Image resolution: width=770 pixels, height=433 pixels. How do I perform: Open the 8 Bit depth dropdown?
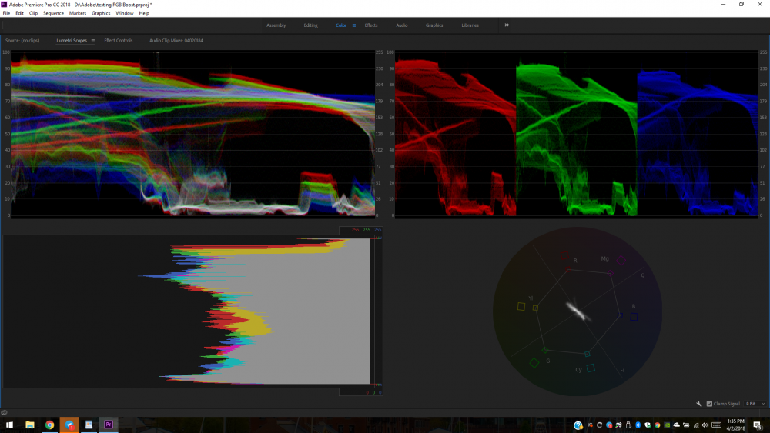755,404
